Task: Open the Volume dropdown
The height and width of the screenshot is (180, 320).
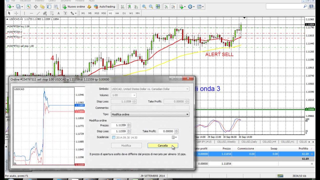Action: coord(123,95)
